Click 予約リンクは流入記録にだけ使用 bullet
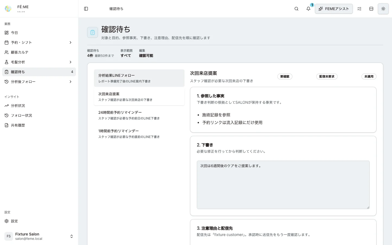 coord(232,122)
